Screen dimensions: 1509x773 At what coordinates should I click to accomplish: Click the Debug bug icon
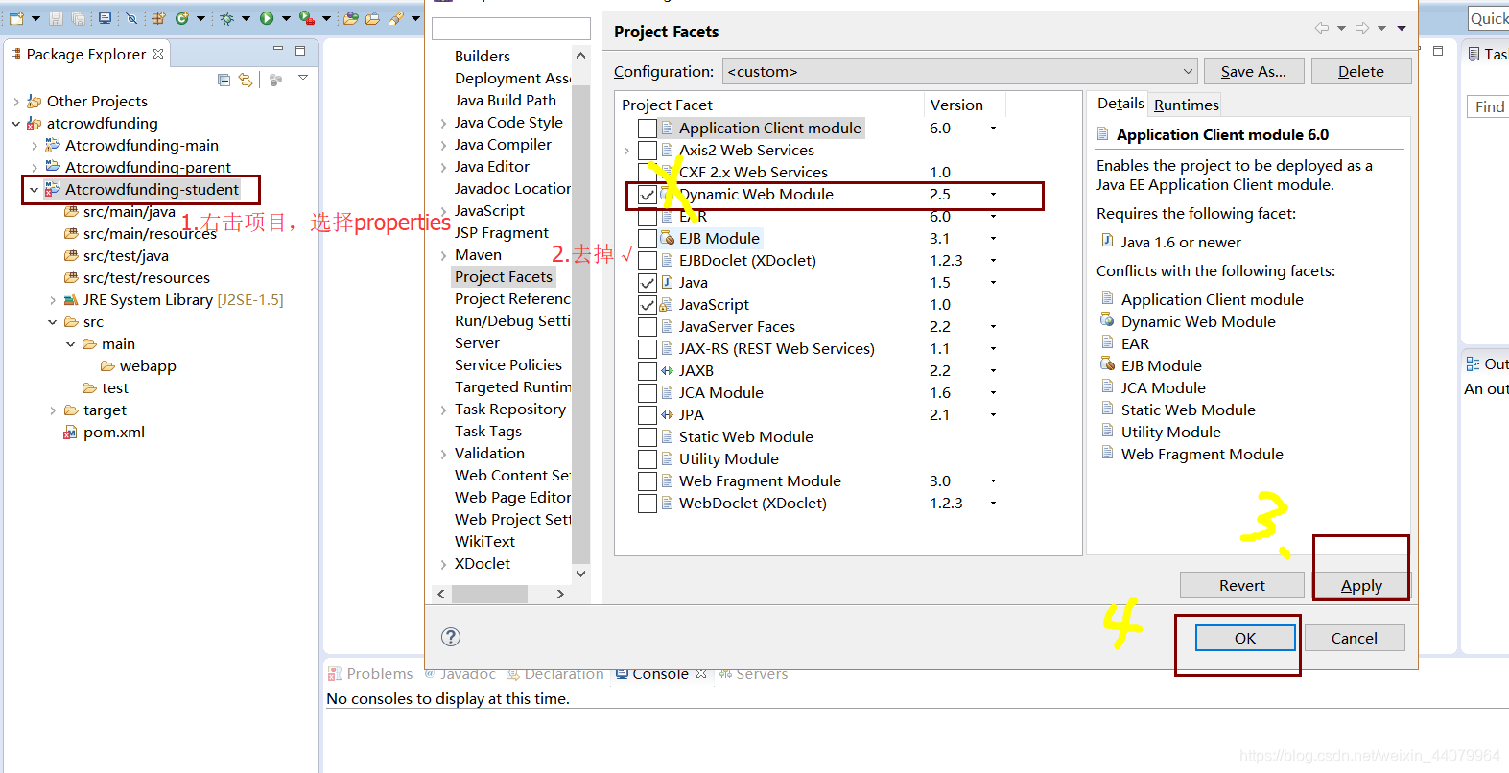coord(226,18)
